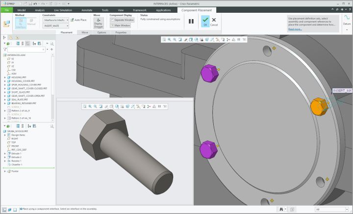Image resolution: width=353 pixels, height=214 pixels.
Task: Select the orange highlighted bolt in model
Action: pos(319,107)
